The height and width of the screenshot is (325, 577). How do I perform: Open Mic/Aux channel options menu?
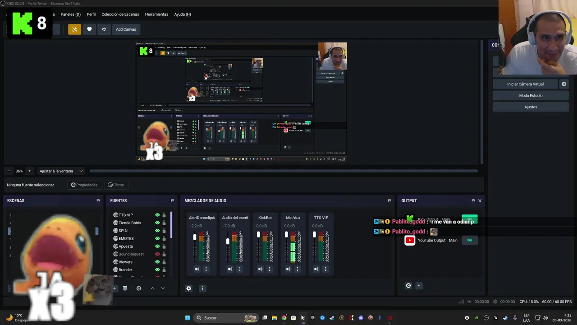[297, 269]
